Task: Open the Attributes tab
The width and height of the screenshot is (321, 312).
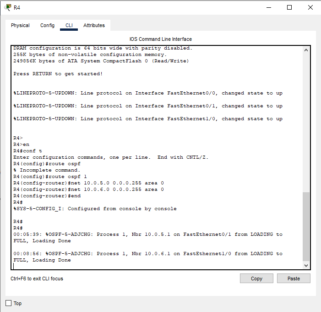Action: pyautogui.click(x=94, y=25)
